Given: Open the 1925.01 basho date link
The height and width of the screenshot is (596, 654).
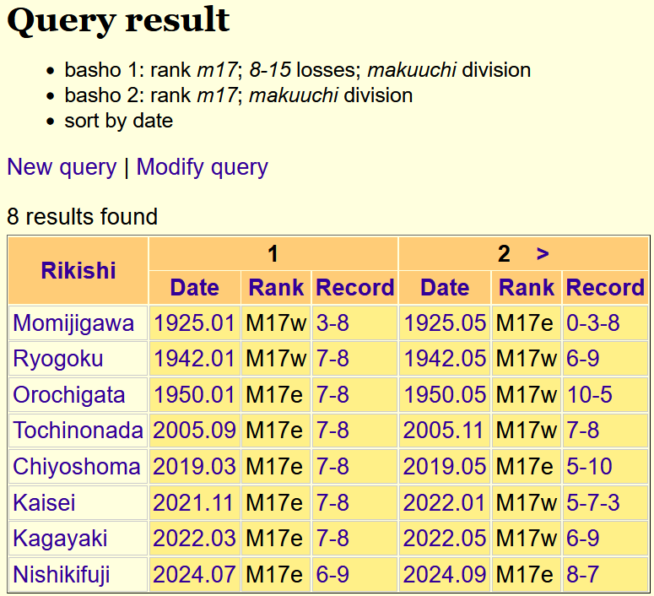Looking at the screenshot, I should [x=194, y=323].
